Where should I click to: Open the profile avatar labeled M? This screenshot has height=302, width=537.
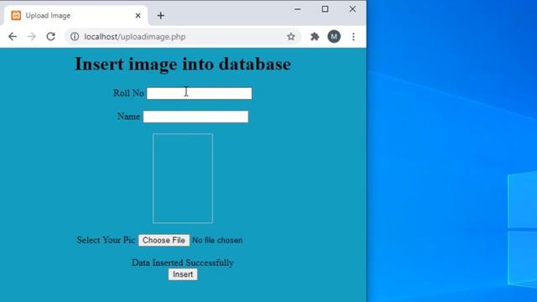(334, 37)
